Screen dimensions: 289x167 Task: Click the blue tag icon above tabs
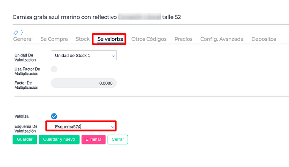coord(15,33)
